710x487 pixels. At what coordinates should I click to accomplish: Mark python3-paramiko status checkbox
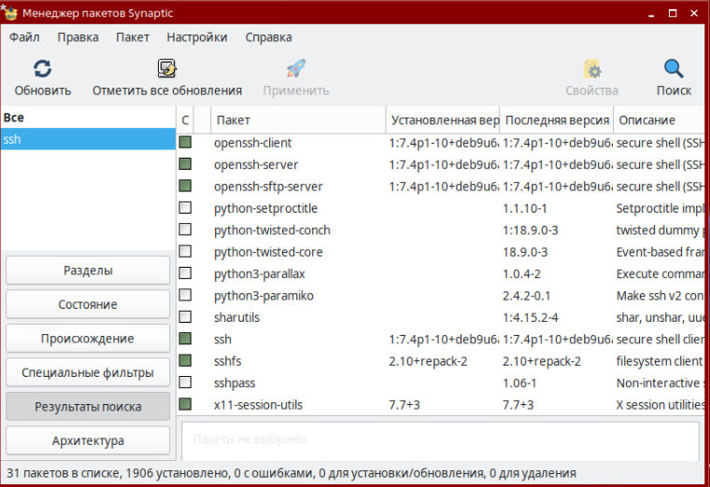point(185,295)
